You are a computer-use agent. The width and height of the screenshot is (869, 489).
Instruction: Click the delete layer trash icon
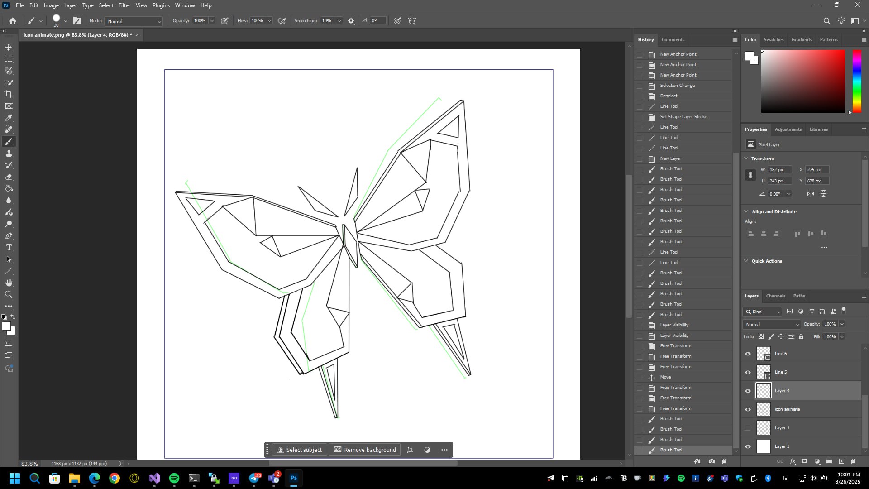[x=853, y=461]
